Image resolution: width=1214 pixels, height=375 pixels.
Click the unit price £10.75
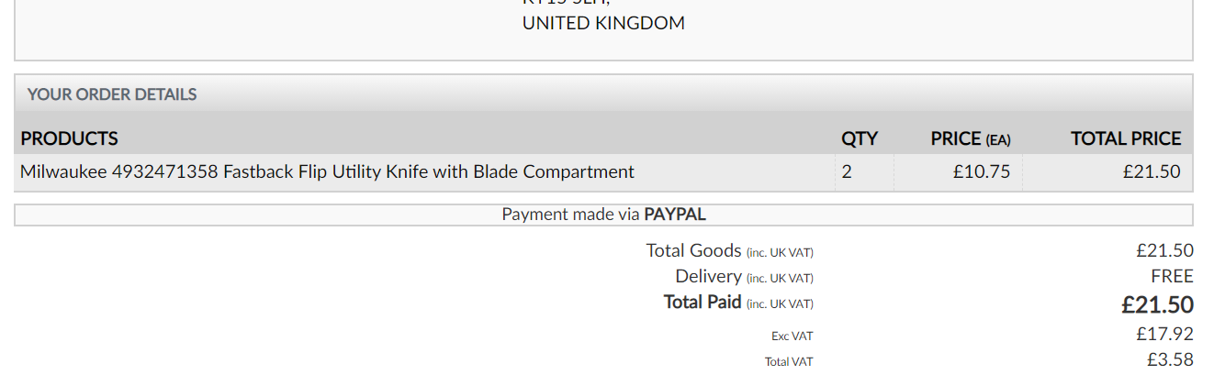(x=982, y=171)
